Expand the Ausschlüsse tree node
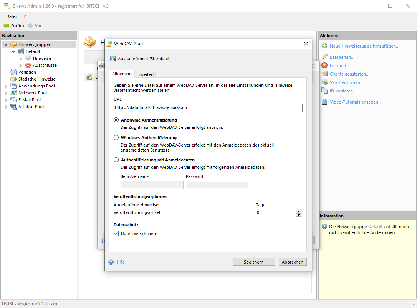Viewport: 417px width, 308px height. coord(21,65)
